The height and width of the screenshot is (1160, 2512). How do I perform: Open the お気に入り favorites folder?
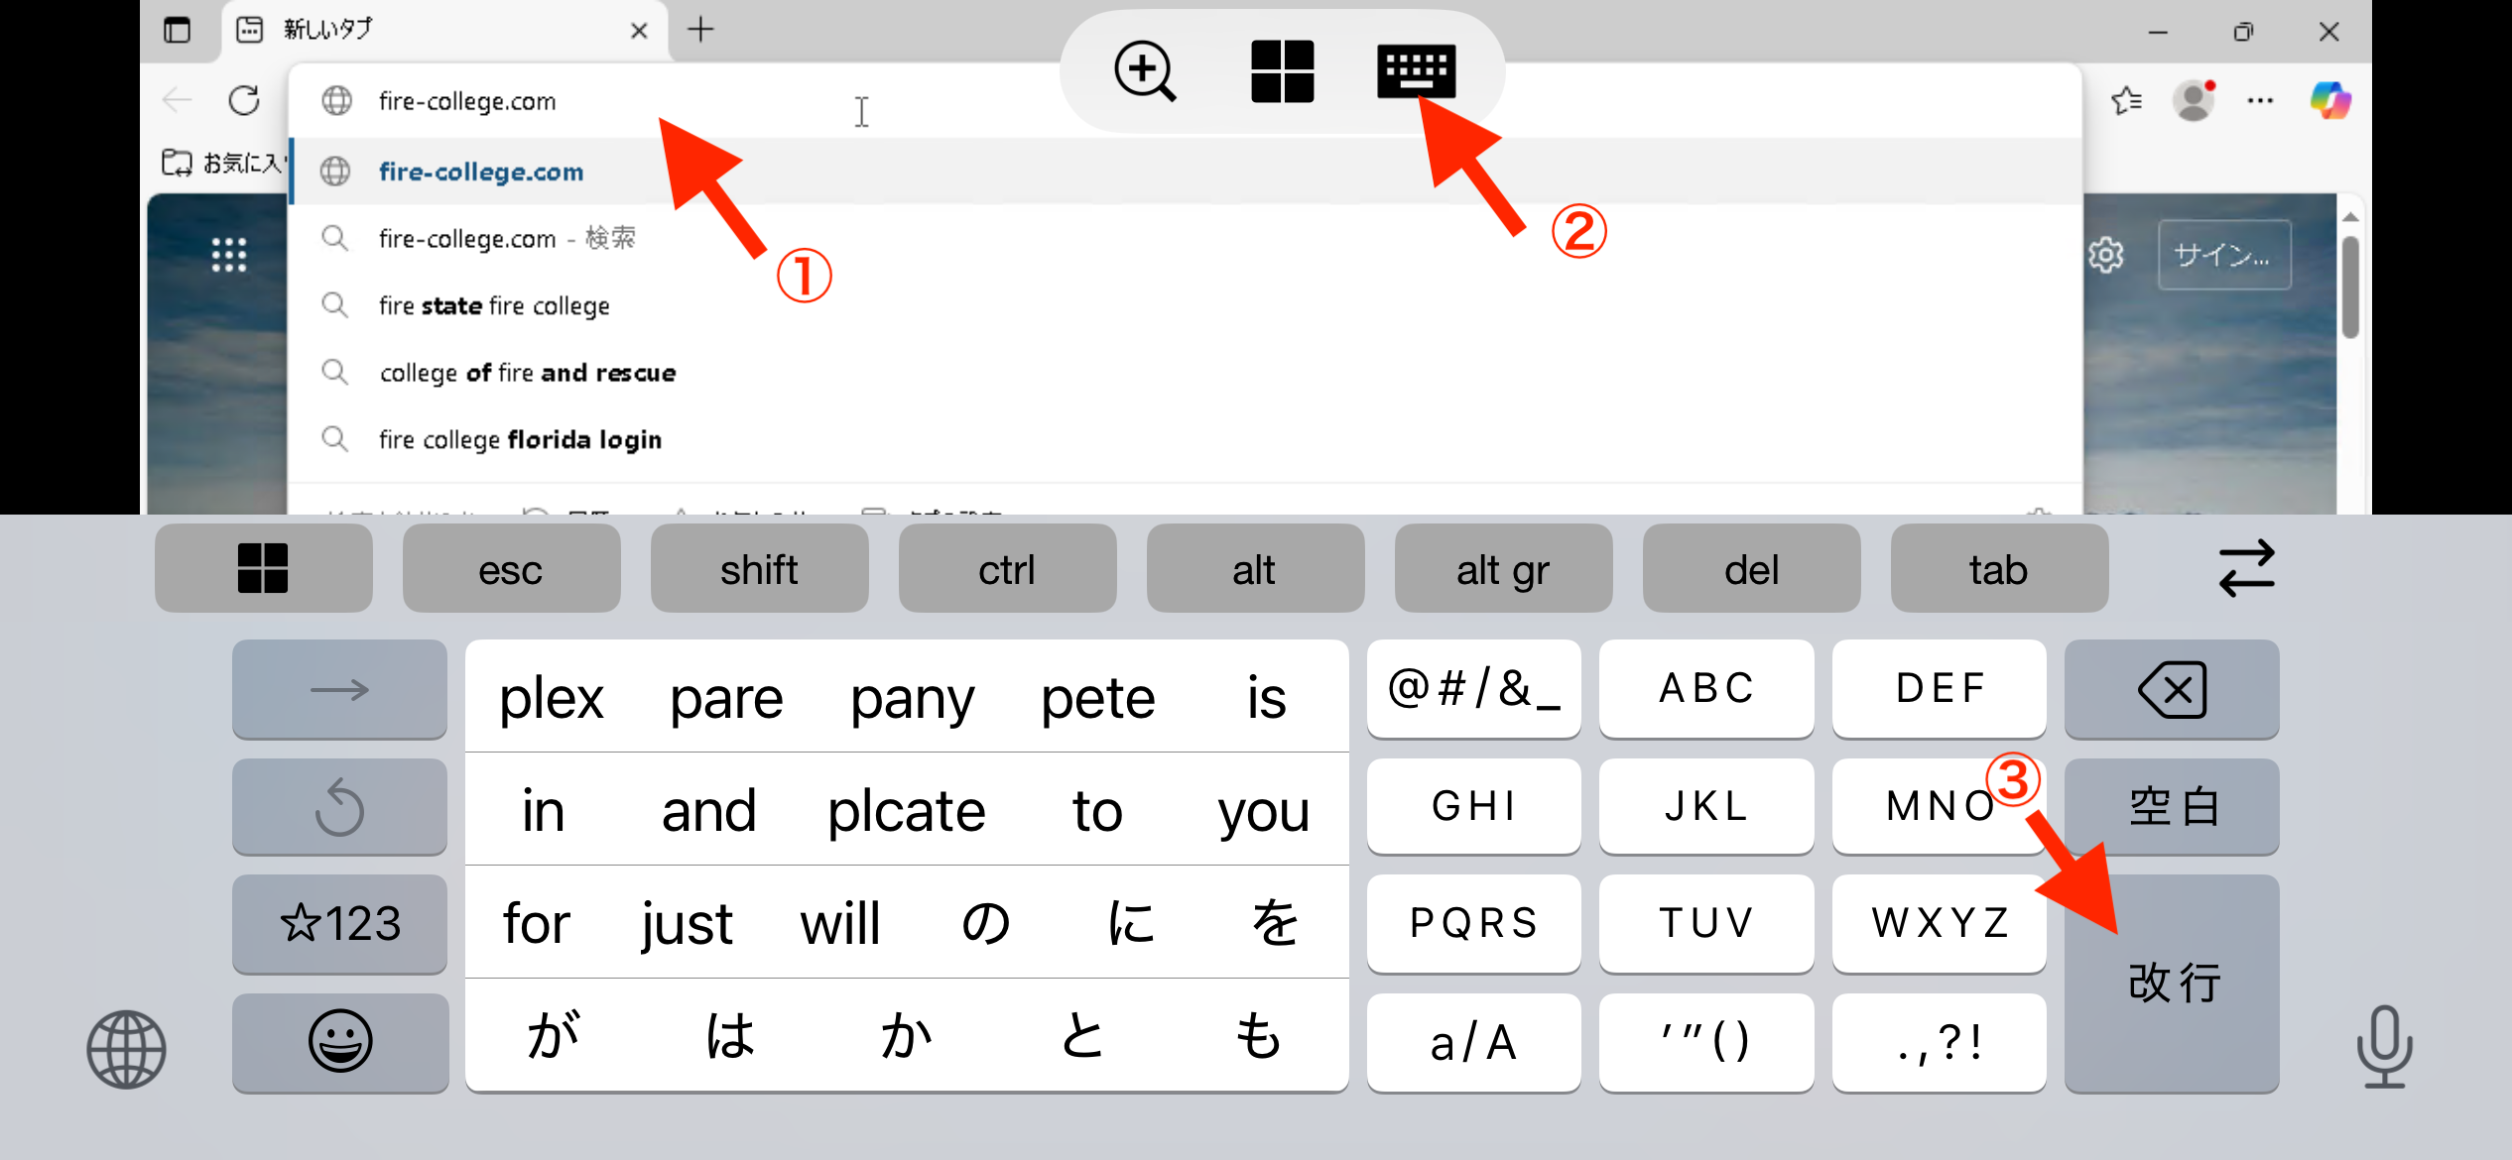[223, 162]
